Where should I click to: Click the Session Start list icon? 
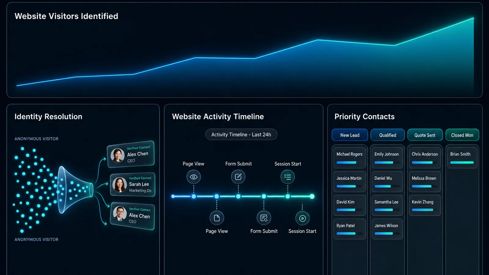point(288,177)
